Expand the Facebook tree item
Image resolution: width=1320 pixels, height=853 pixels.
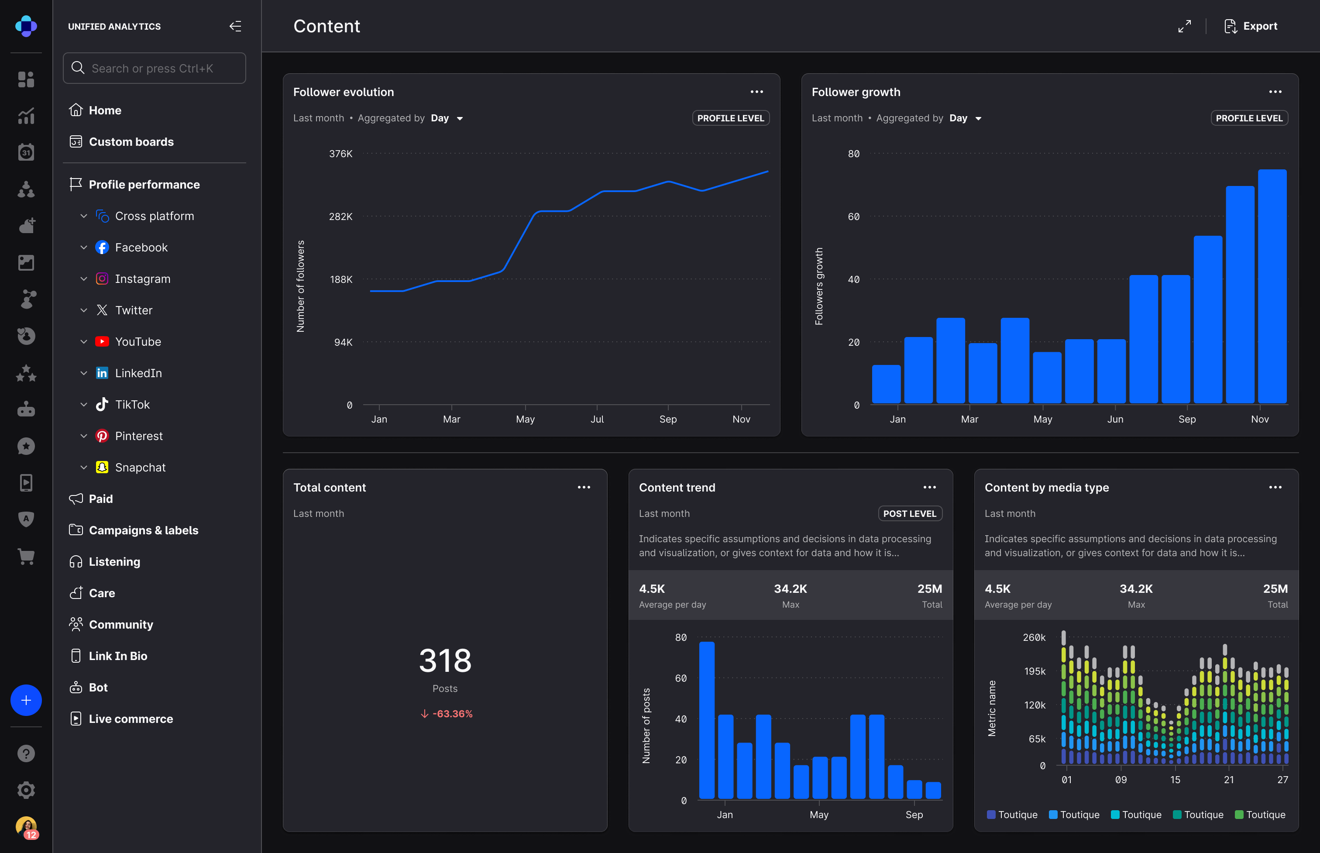[84, 248]
